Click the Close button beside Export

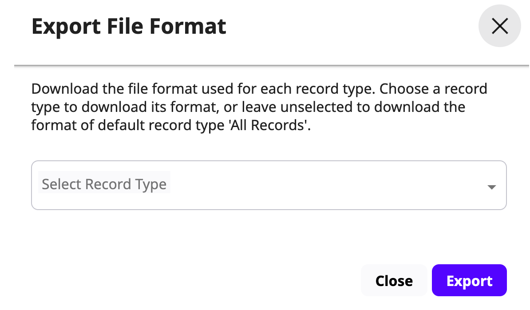click(394, 281)
